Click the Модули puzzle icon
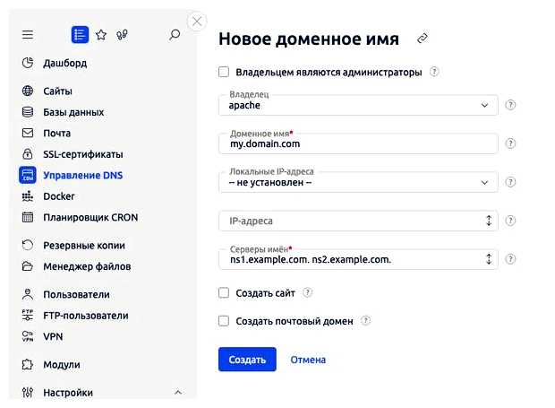 28,364
